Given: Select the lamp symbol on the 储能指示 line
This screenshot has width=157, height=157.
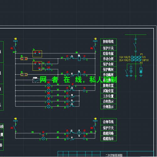Looking at the screenshot, I should [43, 138].
